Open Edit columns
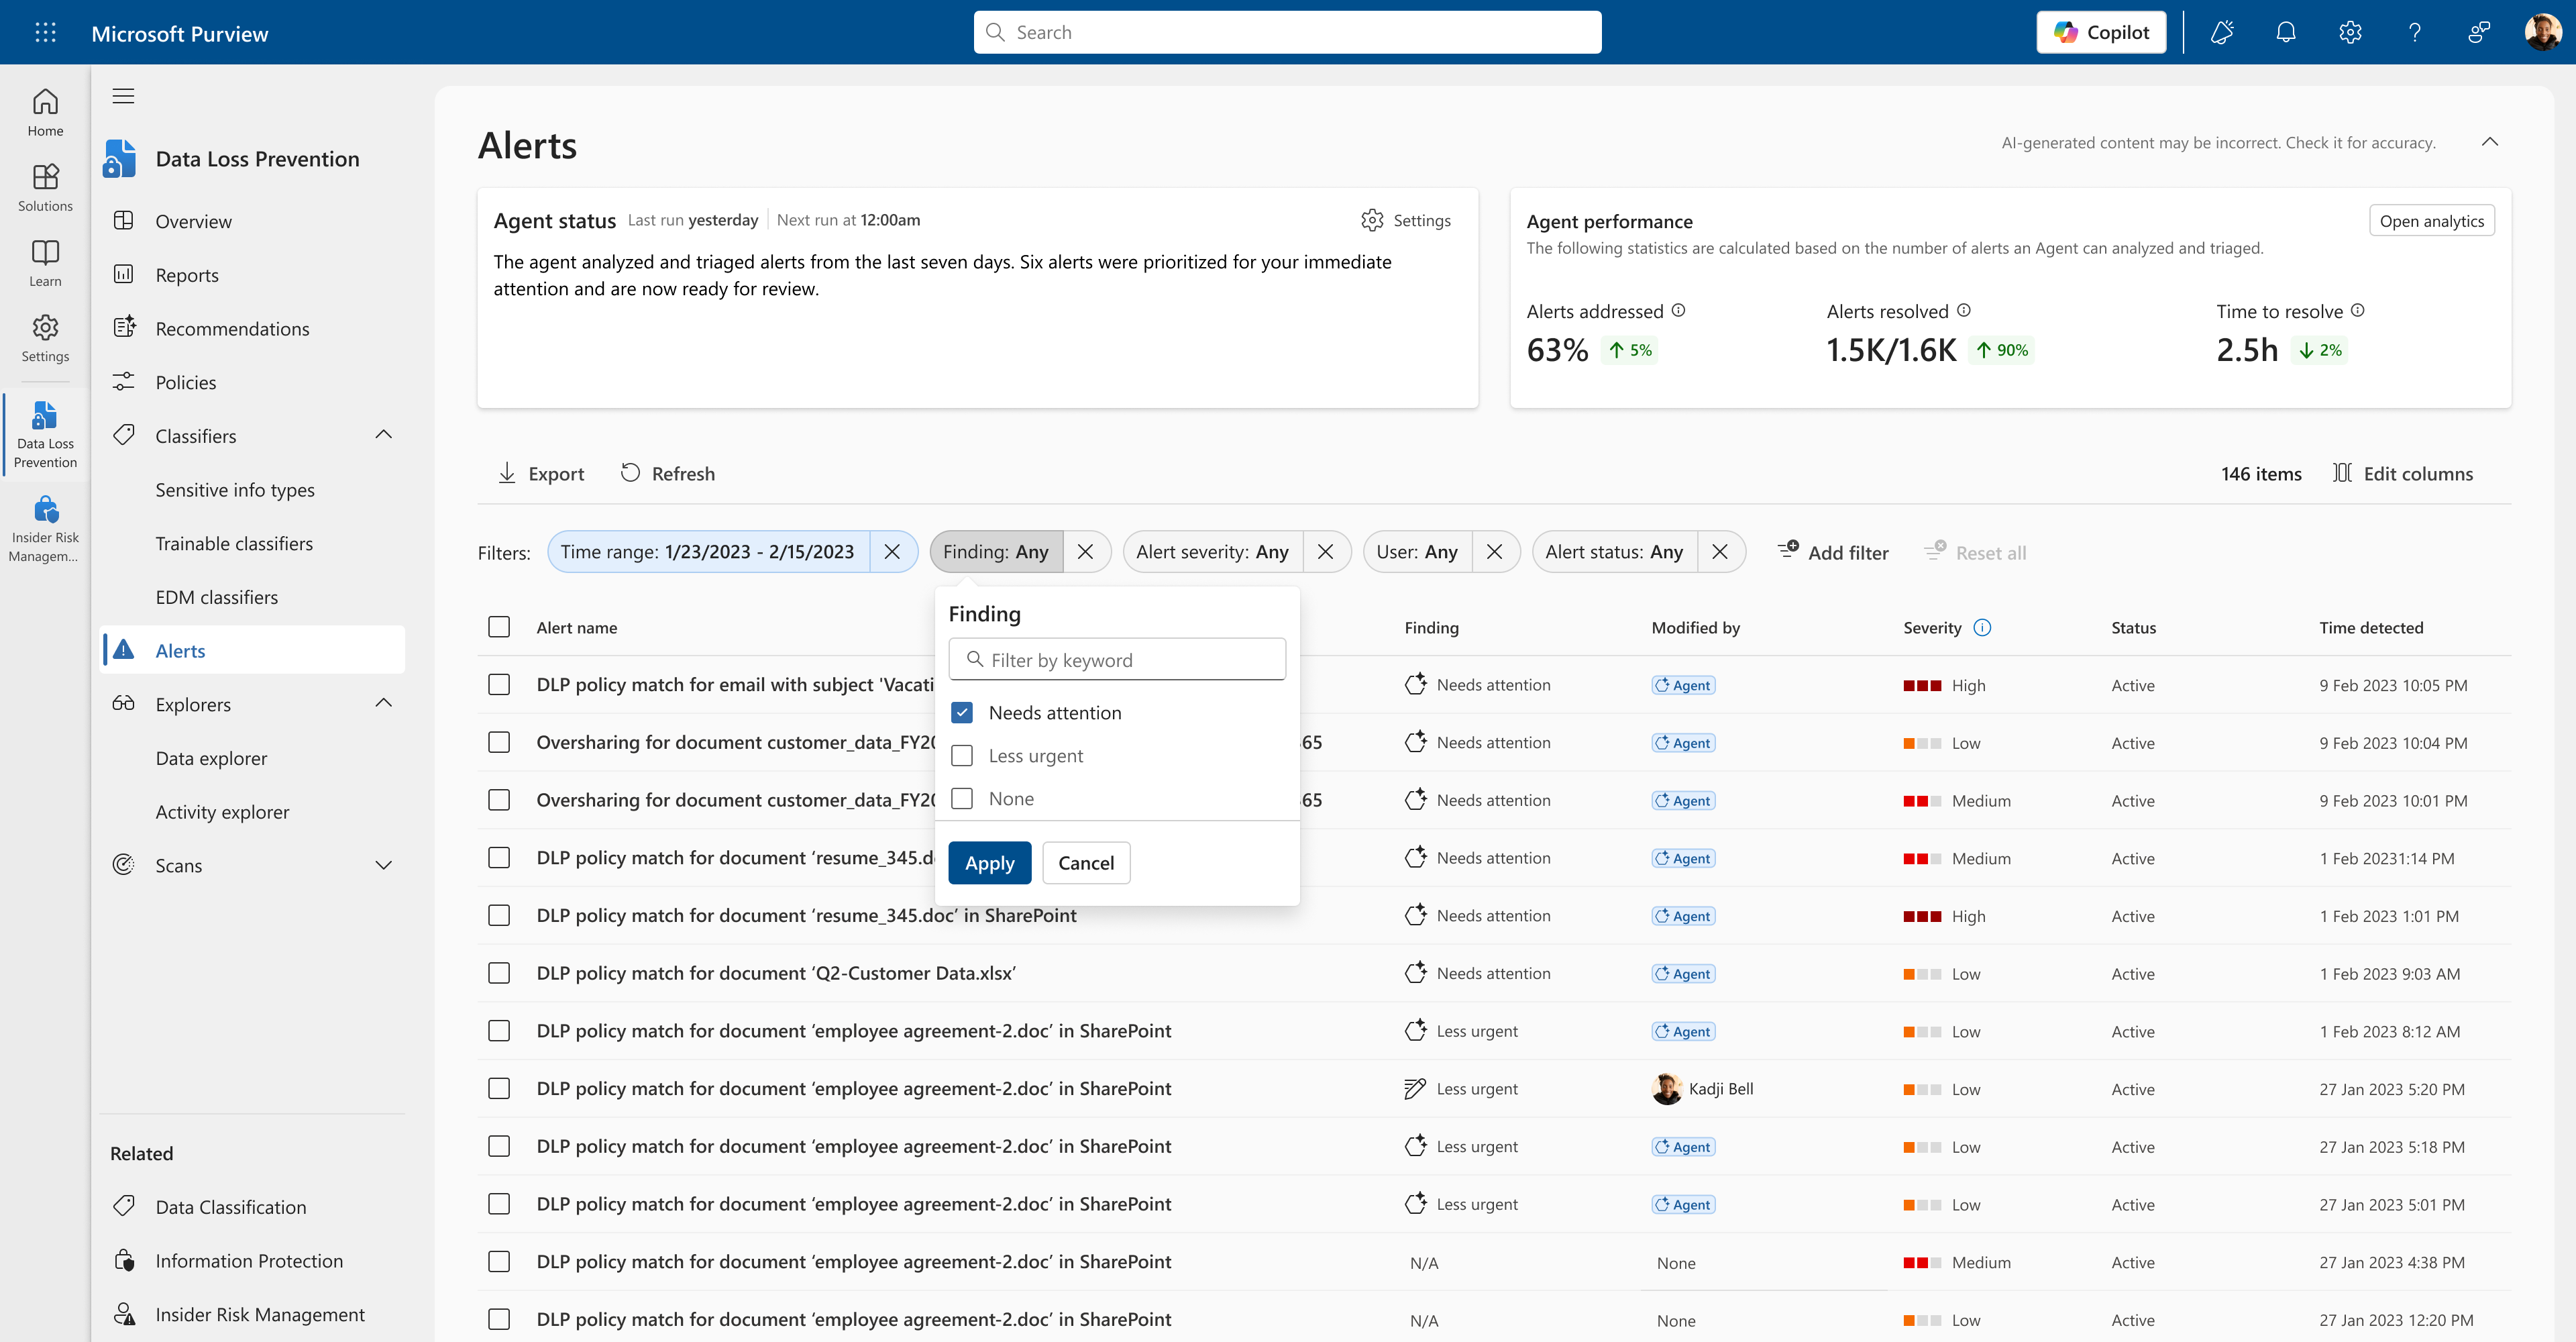 click(x=2402, y=473)
